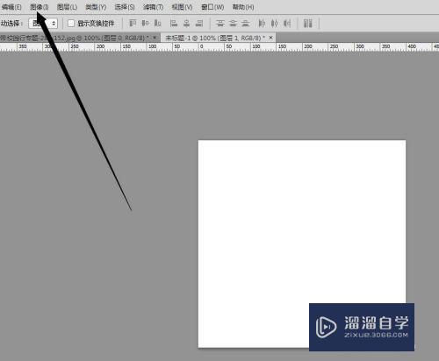Click the auto-align layers icon
The height and width of the screenshot is (361, 439).
click(308, 23)
